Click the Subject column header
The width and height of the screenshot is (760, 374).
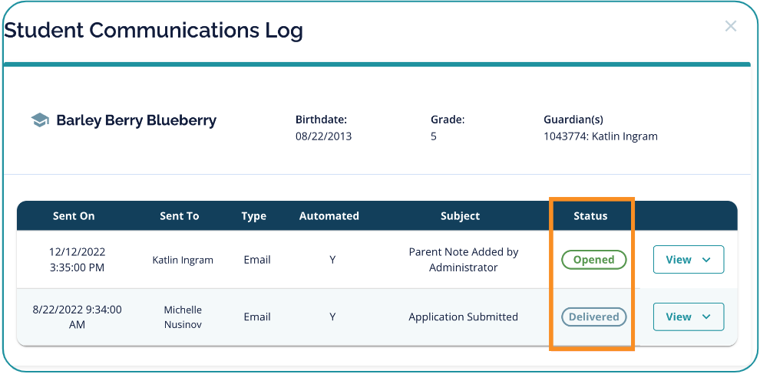coord(461,216)
